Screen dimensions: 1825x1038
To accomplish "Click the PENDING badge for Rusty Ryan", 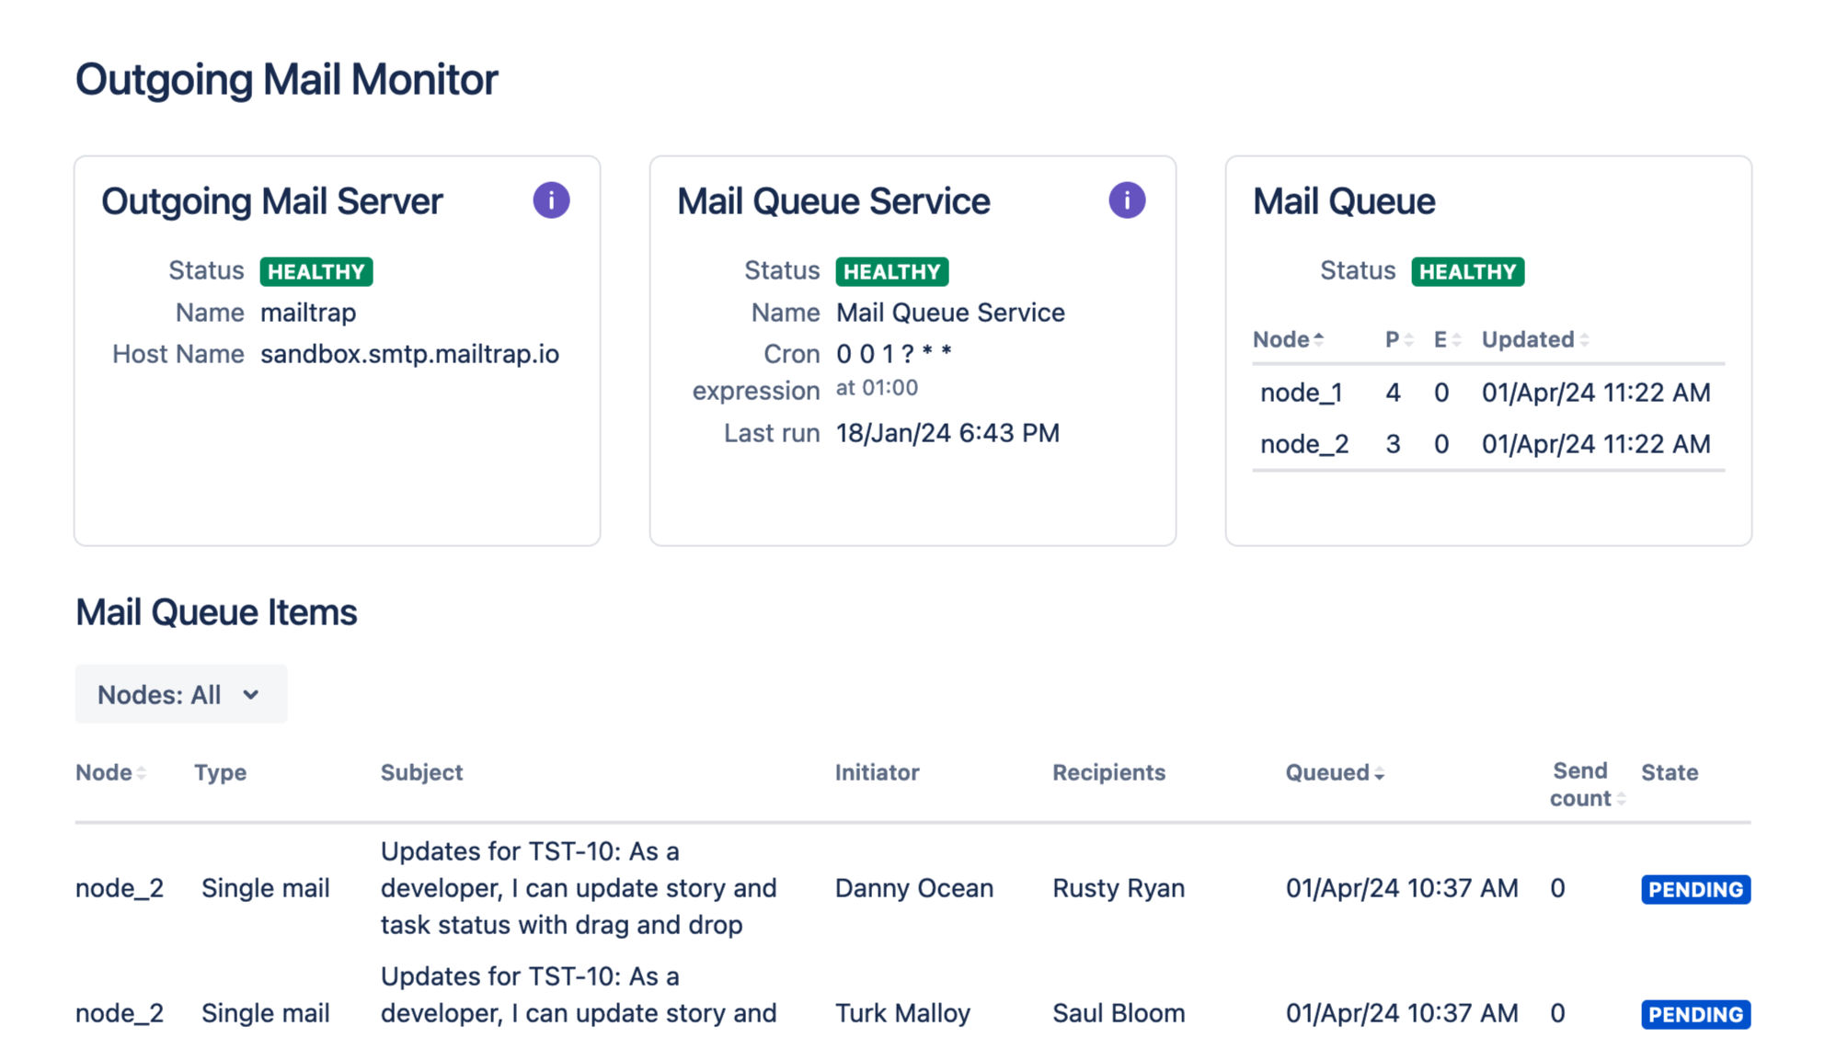I will (x=1694, y=889).
